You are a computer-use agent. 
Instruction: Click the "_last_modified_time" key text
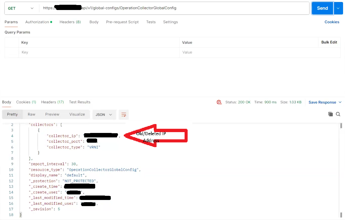coord(52,198)
